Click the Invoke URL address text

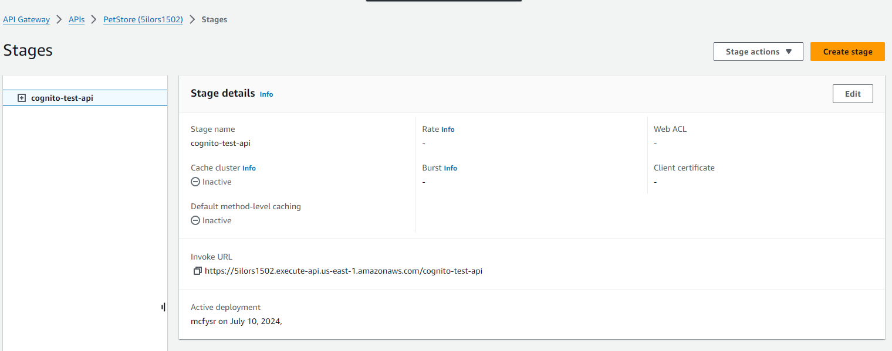343,271
